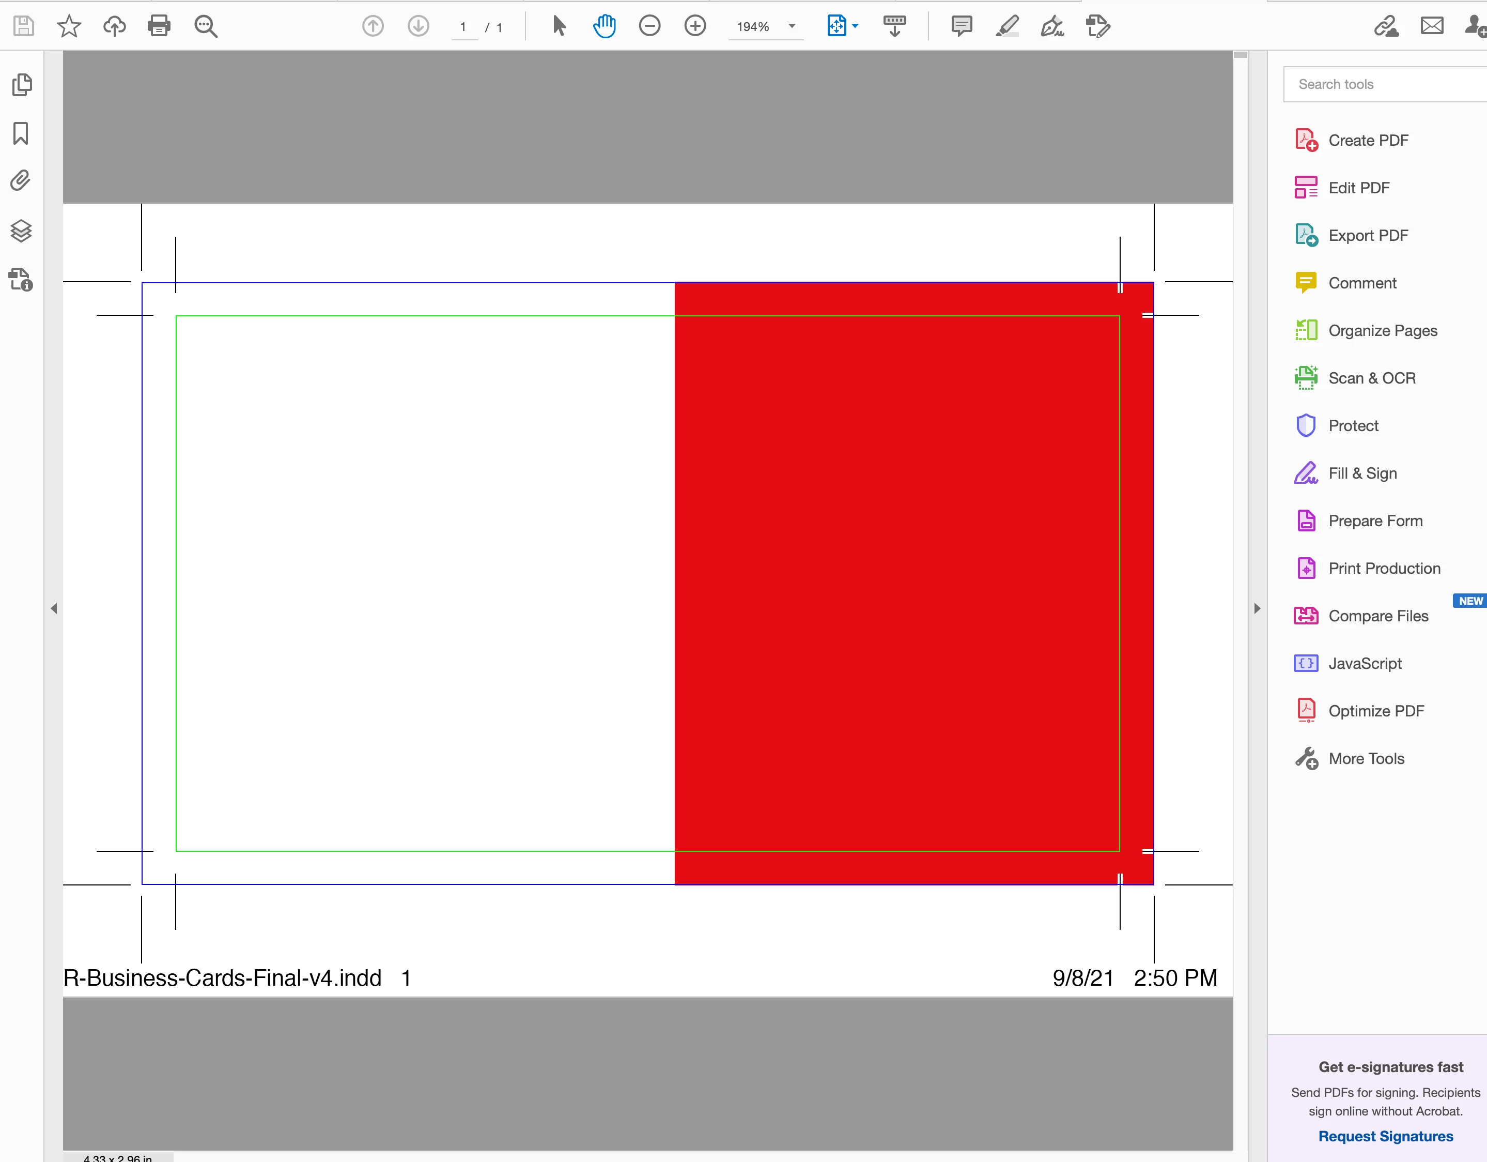Click the Zoom in plus icon
Image resolution: width=1487 pixels, height=1162 pixels.
694,26
